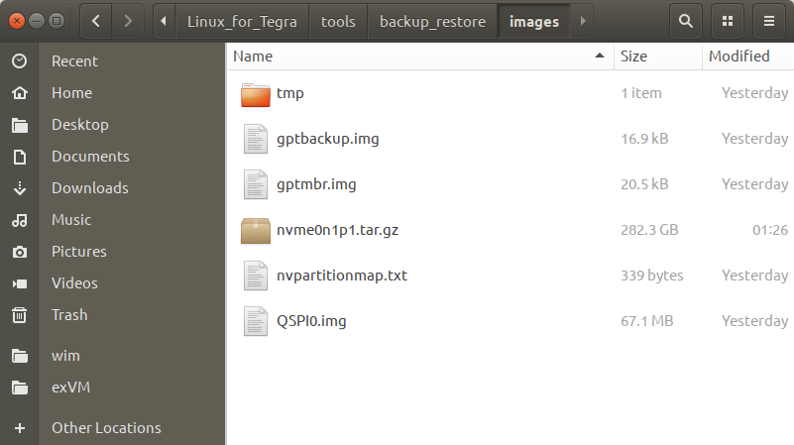Select the nvme0n1p1.tar.gz archive icon
The image size is (794, 445).
[256, 230]
